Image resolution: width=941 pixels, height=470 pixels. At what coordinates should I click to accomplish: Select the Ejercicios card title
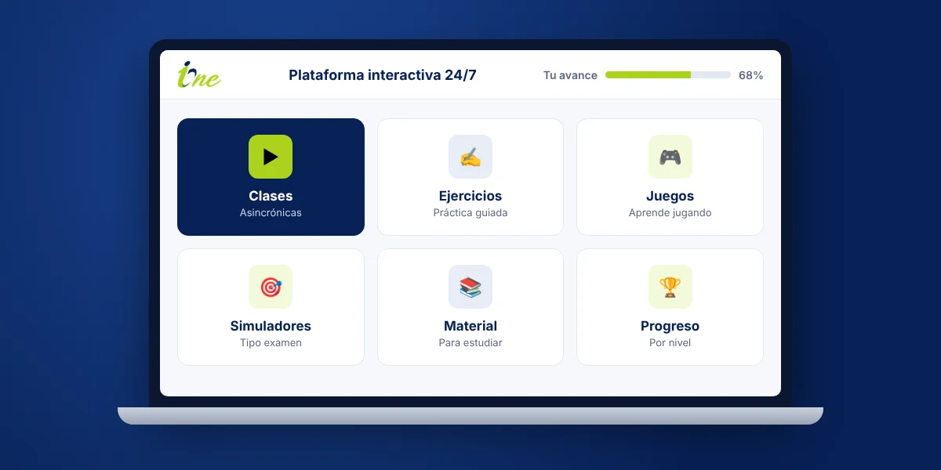tap(470, 196)
